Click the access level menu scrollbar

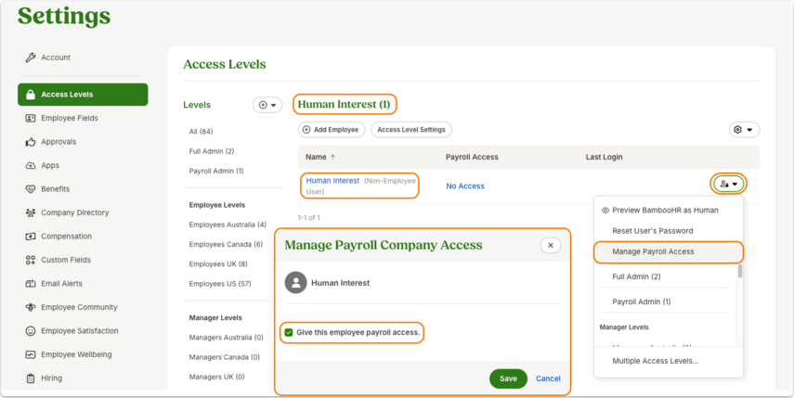tap(740, 271)
